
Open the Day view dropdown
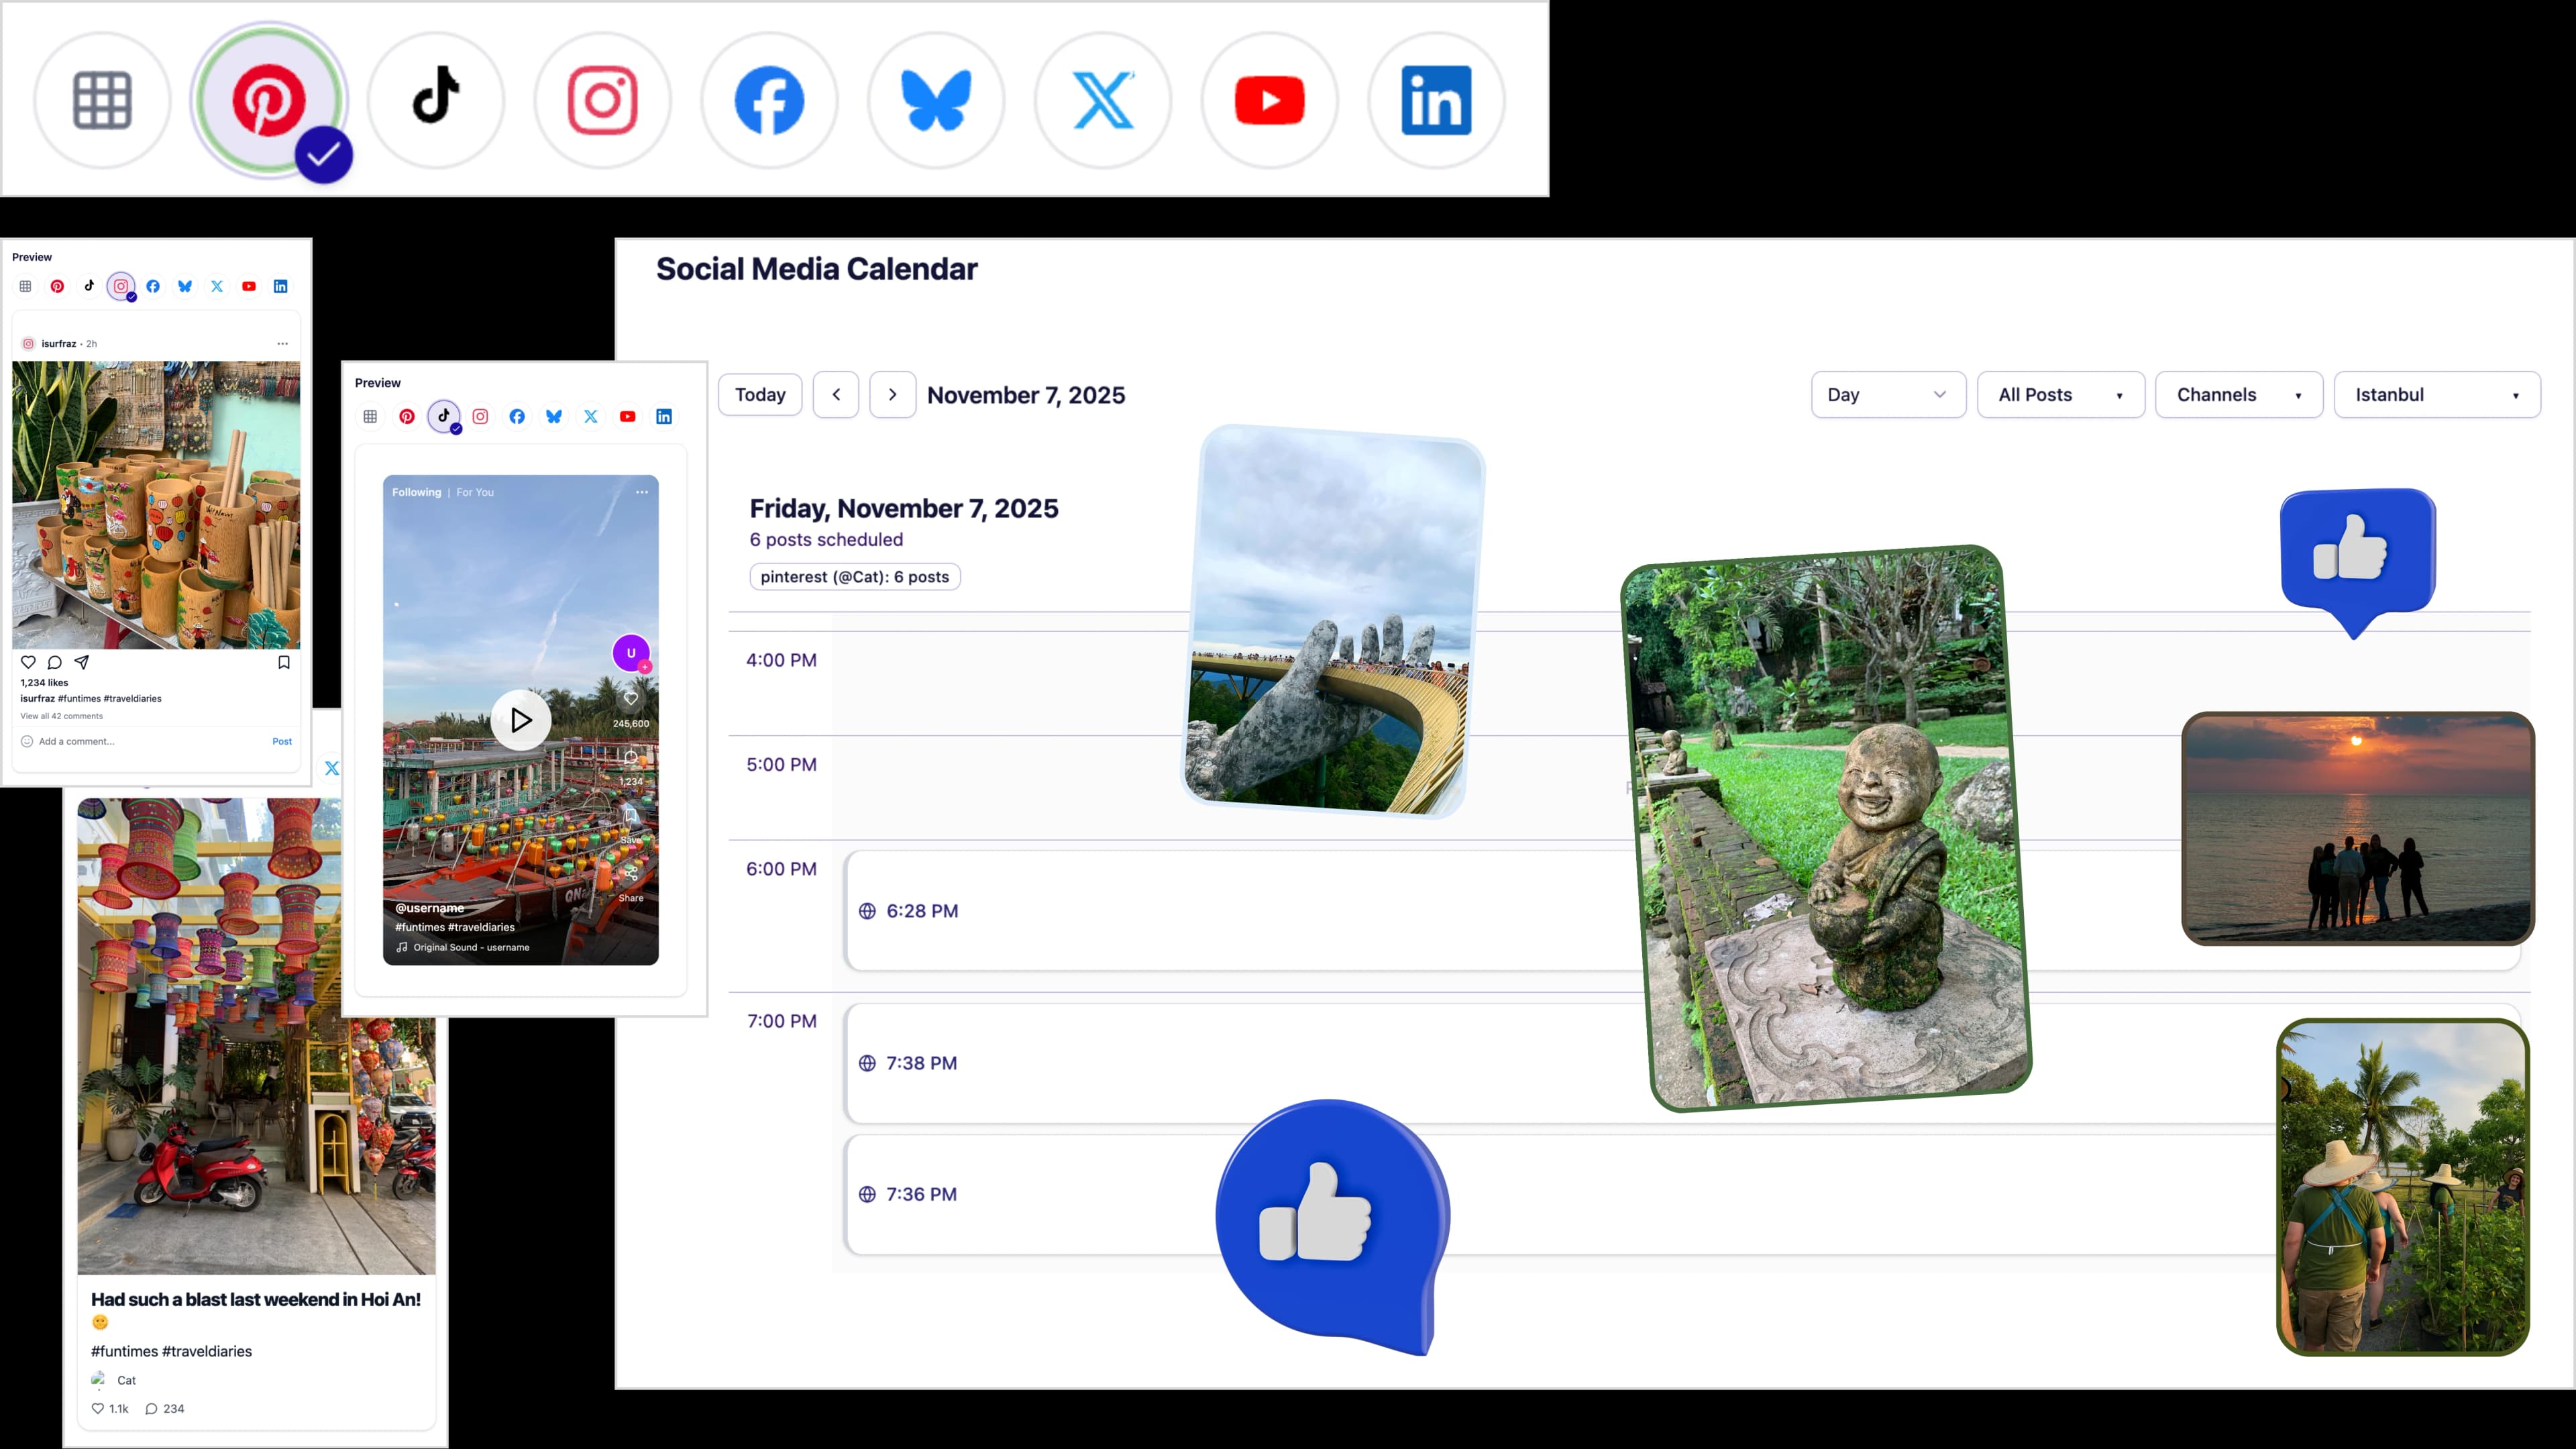click(x=1888, y=394)
